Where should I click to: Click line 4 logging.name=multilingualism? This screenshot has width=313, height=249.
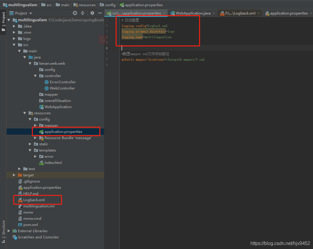pyautogui.click(x=146, y=37)
